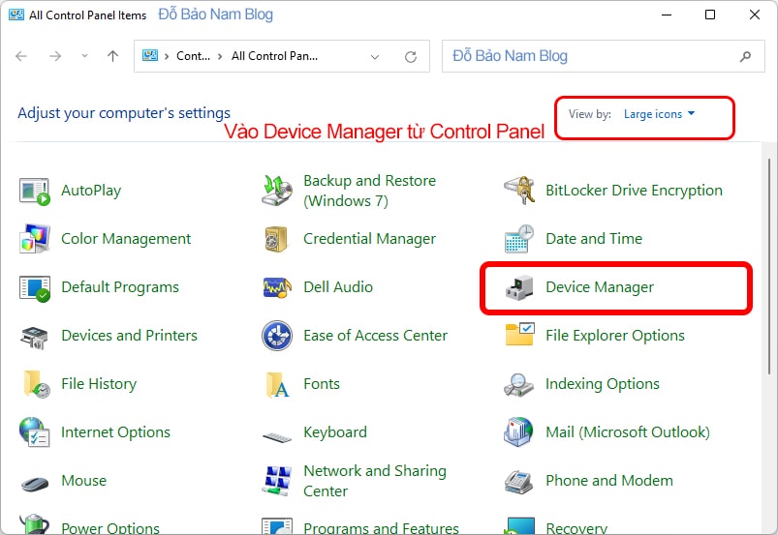
Task: Expand the chevron after Control Panel root icon
Action: pos(167,56)
